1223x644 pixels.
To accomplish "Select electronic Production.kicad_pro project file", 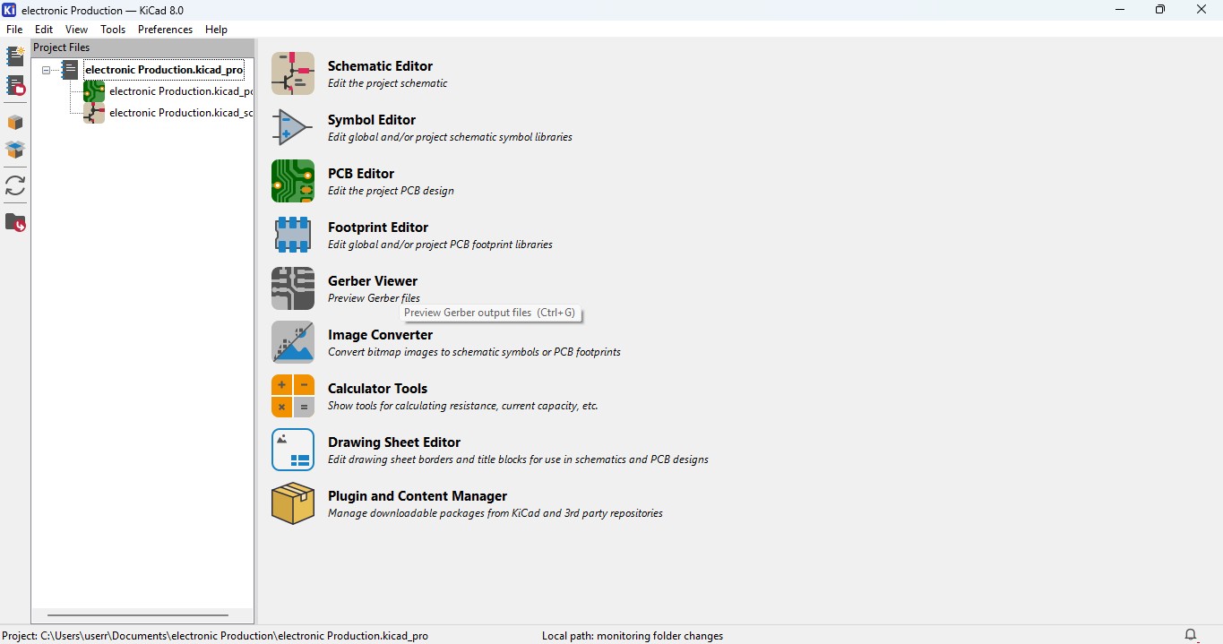I will click(x=164, y=70).
